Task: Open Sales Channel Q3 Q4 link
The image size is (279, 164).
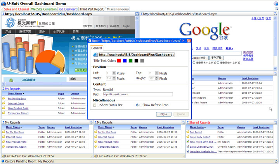Action: tap(201, 147)
